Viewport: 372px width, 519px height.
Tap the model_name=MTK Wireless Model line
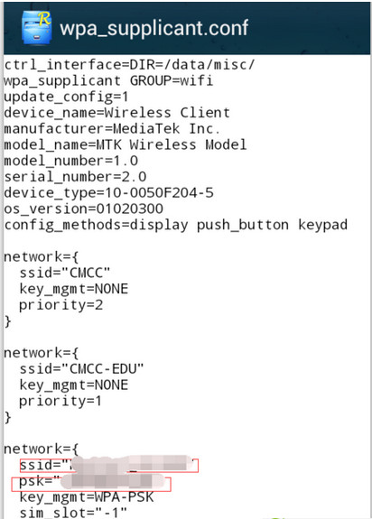126,145
